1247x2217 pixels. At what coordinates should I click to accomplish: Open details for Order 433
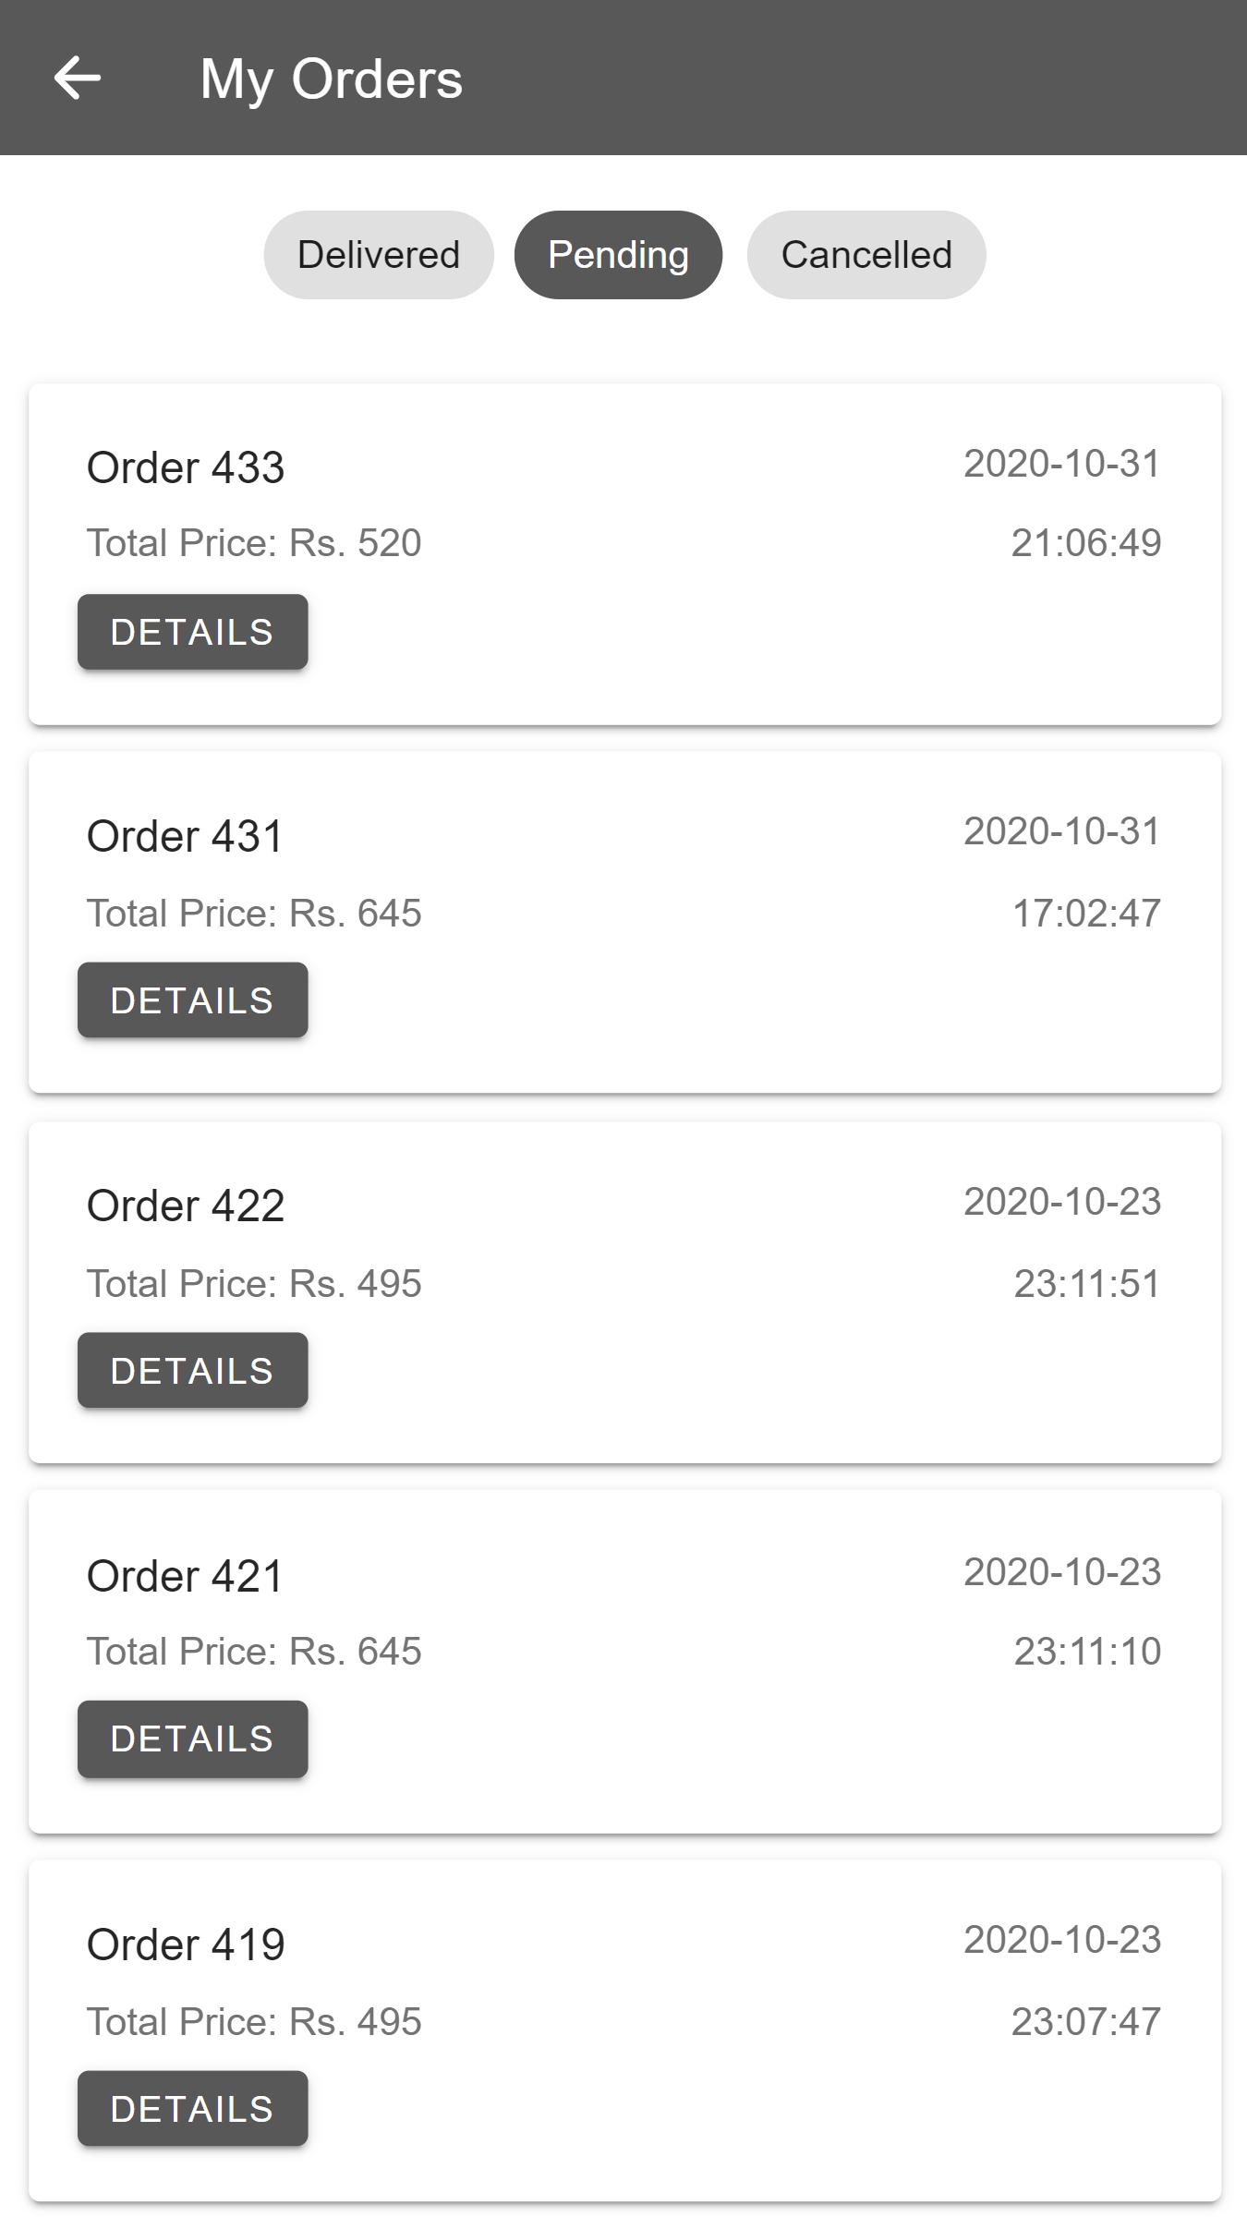tap(192, 632)
